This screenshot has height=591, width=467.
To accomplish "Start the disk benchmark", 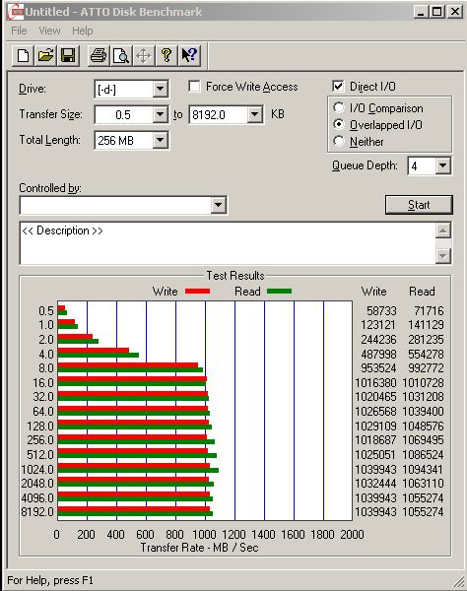I will coord(419,205).
